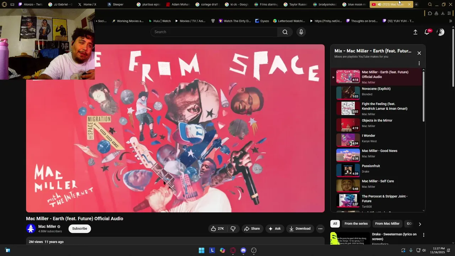Click the playlist panel scrollbar

[423, 96]
